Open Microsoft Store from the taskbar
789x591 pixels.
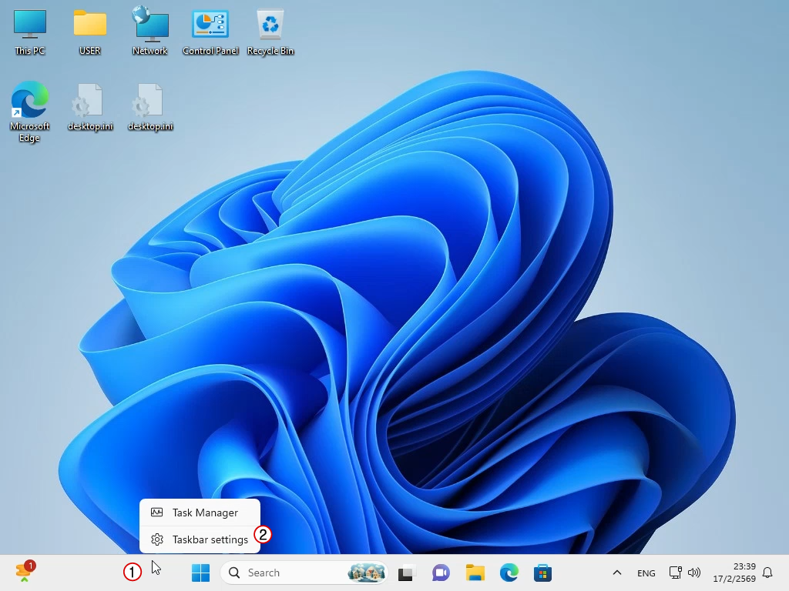[x=542, y=573]
